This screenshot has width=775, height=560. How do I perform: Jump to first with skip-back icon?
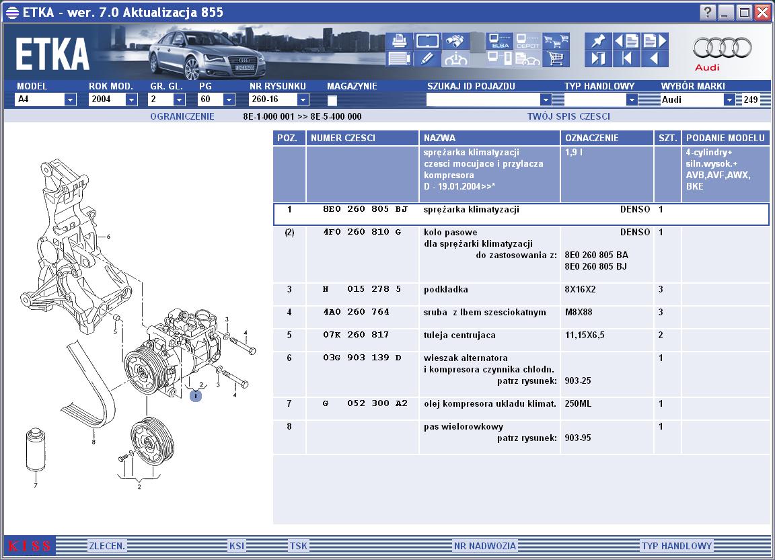click(626, 58)
